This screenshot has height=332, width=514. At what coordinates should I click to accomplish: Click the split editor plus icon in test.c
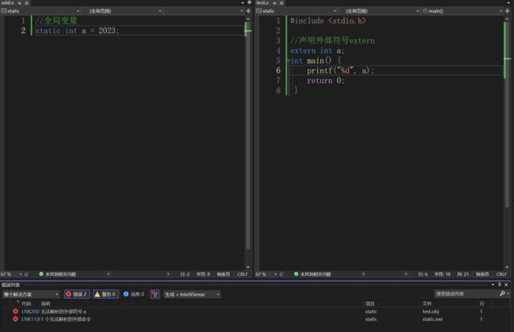(508, 11)
